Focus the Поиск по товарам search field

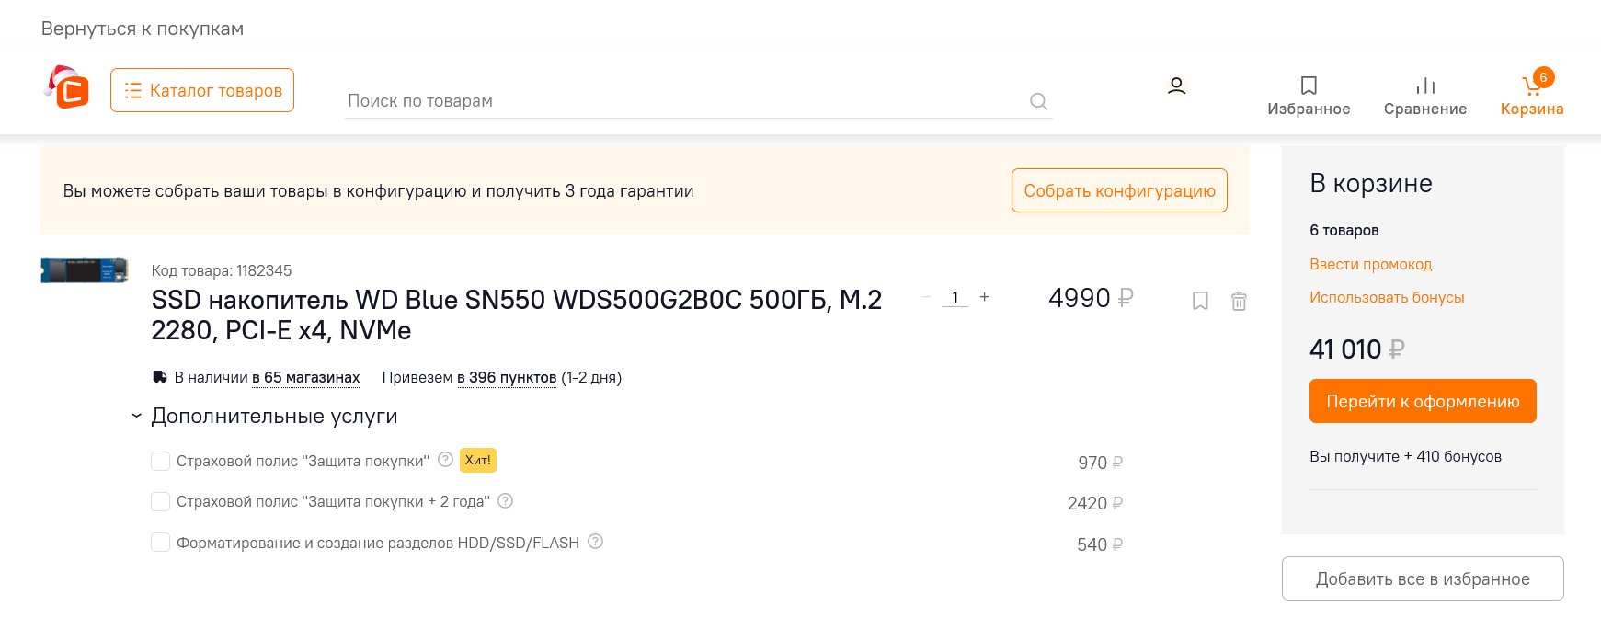[x=680, y=101]
